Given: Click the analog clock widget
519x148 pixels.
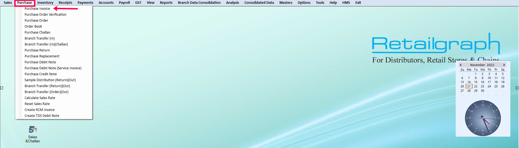Looking at the screenshot, I should (483, 118).
